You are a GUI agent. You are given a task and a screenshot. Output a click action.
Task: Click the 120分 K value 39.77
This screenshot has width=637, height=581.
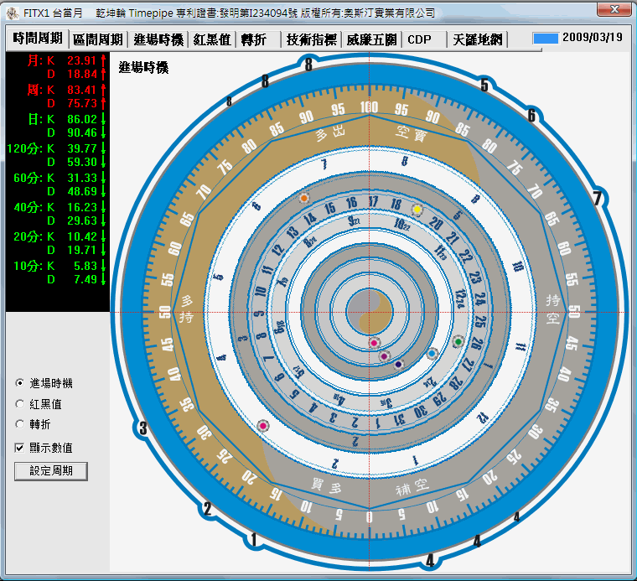(x=82, y=148)
